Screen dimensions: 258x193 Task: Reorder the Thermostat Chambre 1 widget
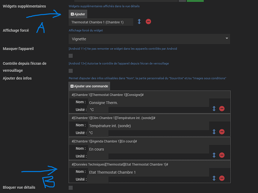(x=139, y=22)
